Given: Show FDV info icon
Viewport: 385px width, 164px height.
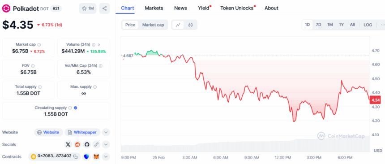Looking at the screenshot, I should point(33,66).
